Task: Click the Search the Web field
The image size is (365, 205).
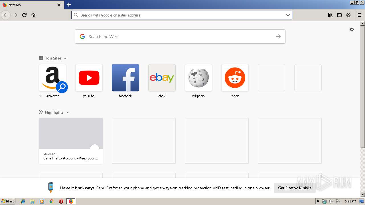Action: 180,36
